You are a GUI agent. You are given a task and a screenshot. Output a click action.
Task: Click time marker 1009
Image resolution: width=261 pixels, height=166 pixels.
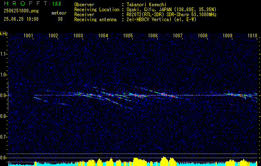227,35
